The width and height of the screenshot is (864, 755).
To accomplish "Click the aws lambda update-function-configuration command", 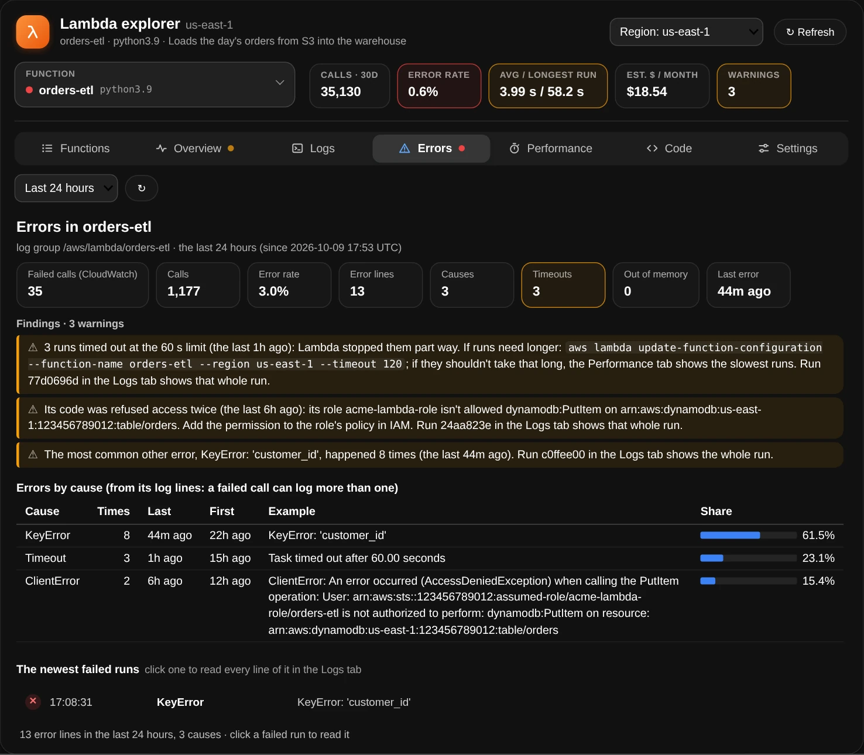I will coord(425,356).
